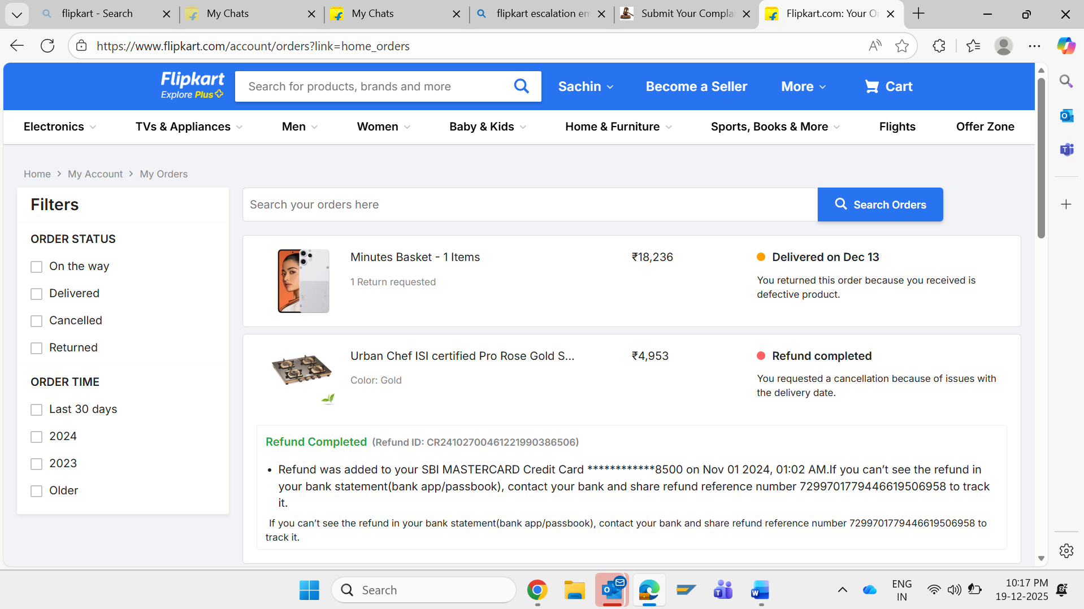Check the 'On the way' filter
Viewport: 1084px width, 609px height.
point(37,267)
